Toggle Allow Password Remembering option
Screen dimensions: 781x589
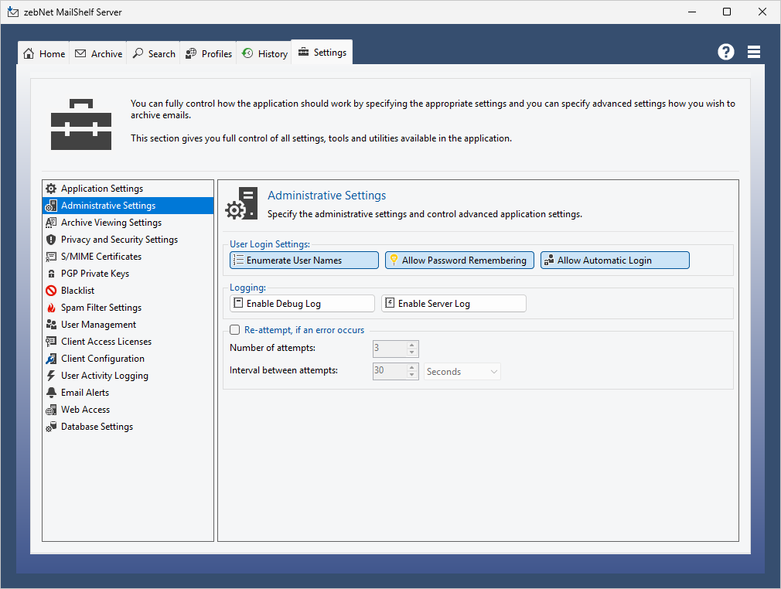coord(459,260)
